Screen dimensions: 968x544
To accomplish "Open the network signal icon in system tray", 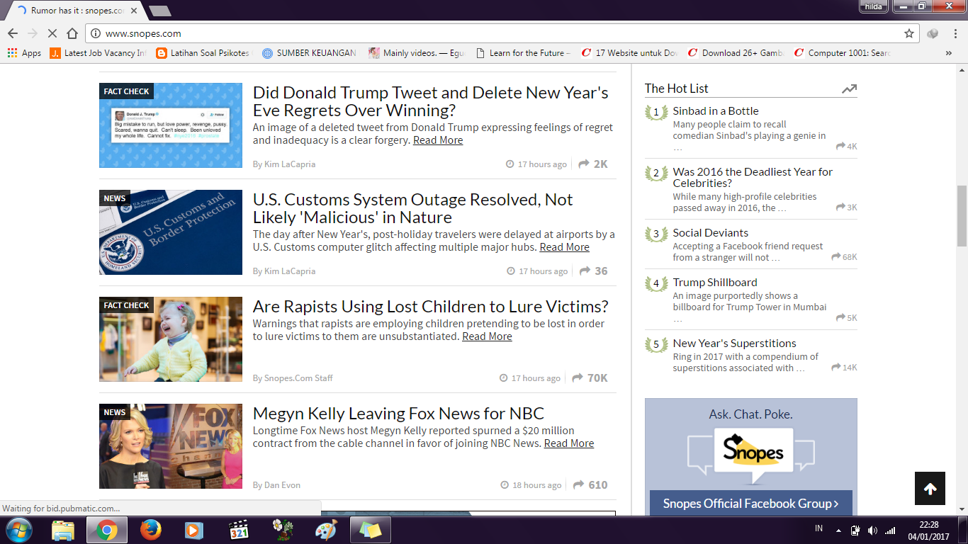I will coord(890,530).
